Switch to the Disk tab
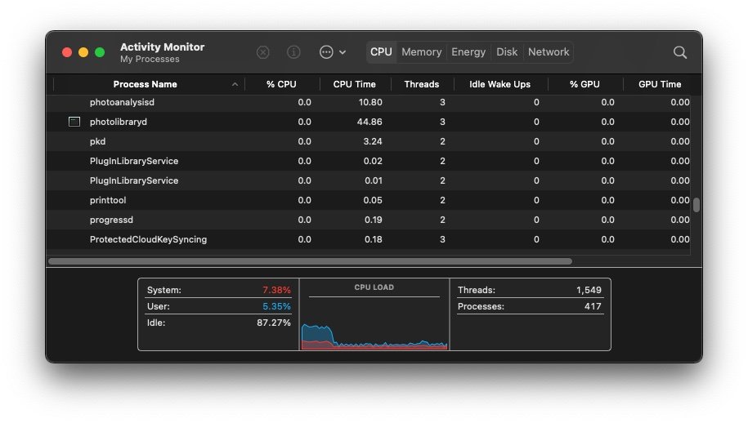 tap(507, 52)
